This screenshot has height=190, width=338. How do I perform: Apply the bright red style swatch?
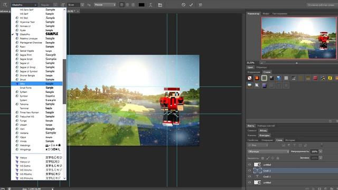tap(315, 78)
